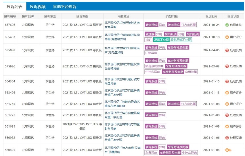
Task: Click 投诉状态 column header
Action: [233, 17]
